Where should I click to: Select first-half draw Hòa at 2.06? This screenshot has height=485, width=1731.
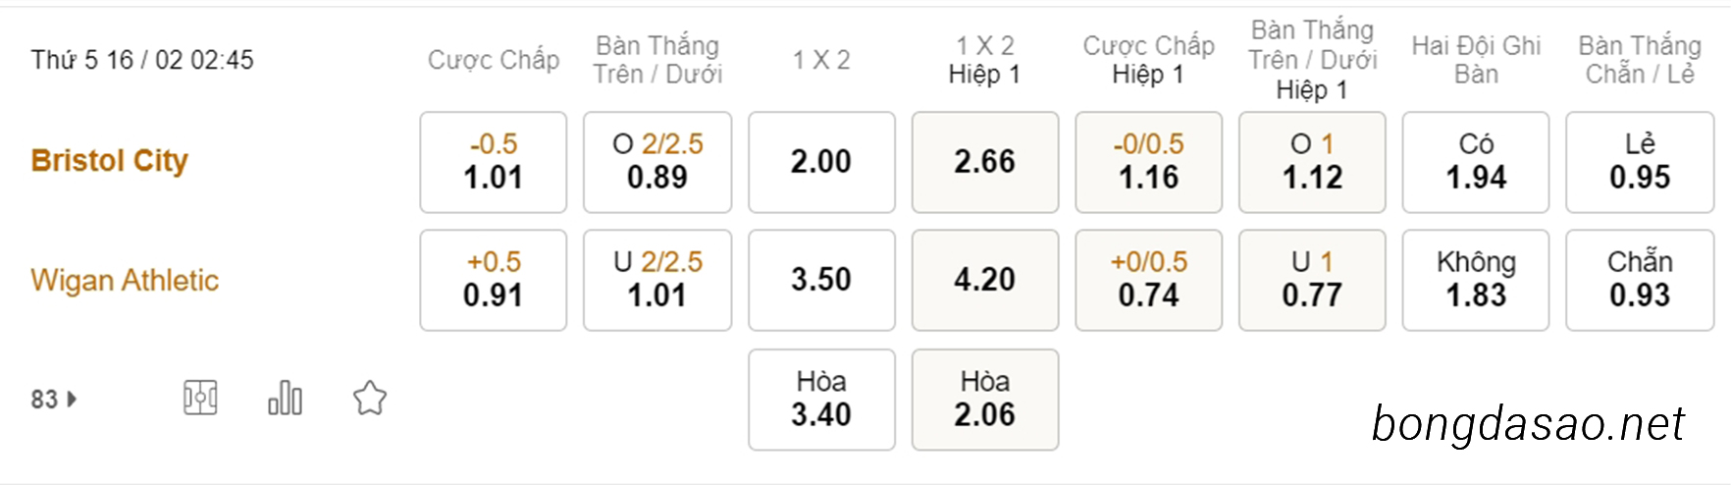click(985, 400)
